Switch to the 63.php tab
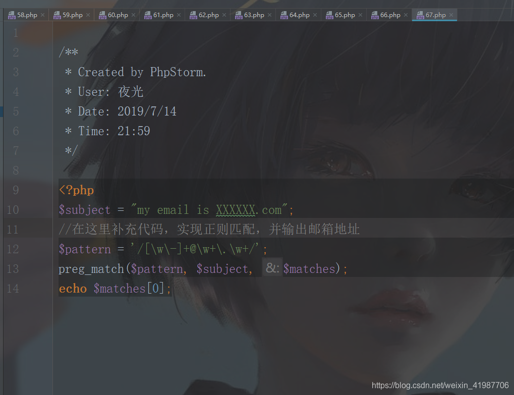The image size is (514, 395). point(254,15)
